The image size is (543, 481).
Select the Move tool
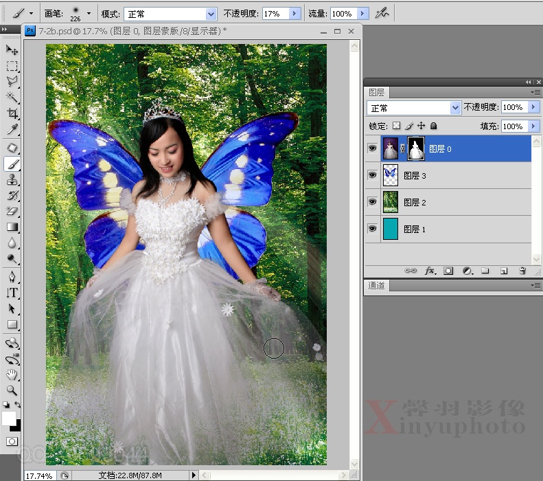12,50
